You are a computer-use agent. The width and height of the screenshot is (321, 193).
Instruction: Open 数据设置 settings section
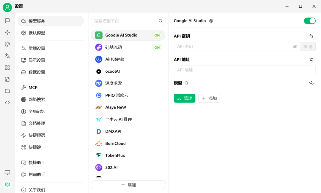click(x=51, y=72)
